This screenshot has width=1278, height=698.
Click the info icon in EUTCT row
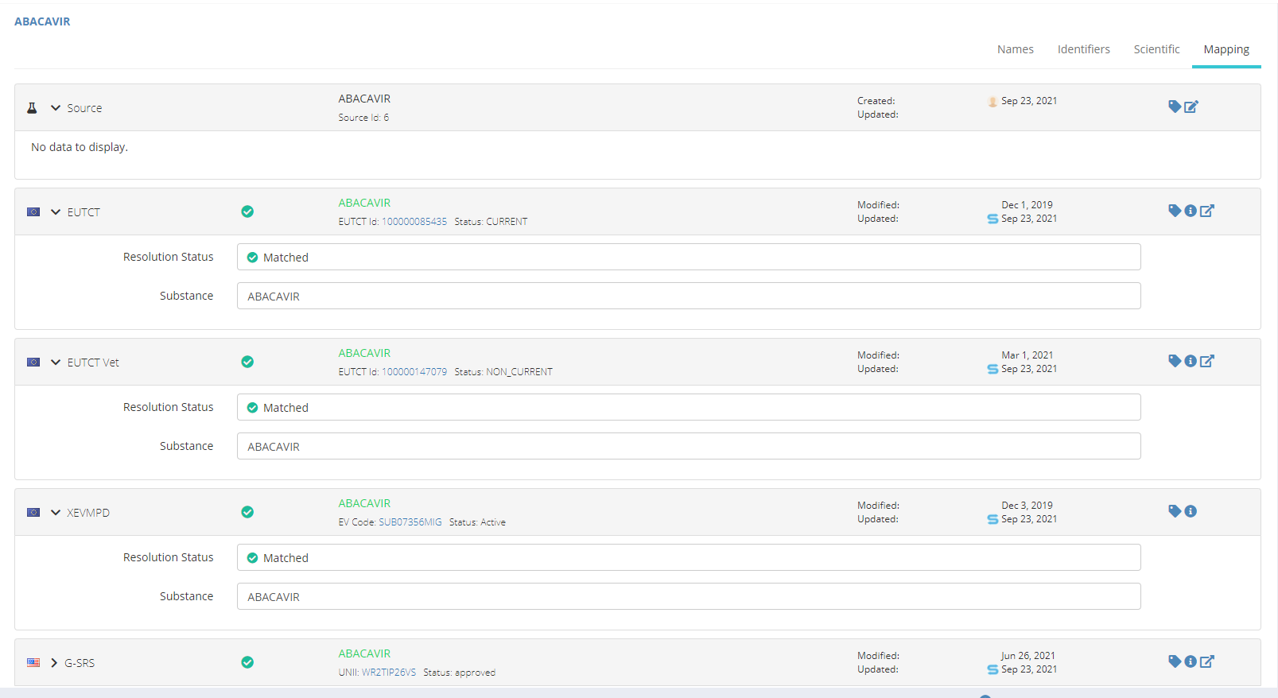click(1191, 211)
